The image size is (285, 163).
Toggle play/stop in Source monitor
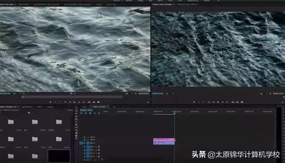tap(74, 102)
